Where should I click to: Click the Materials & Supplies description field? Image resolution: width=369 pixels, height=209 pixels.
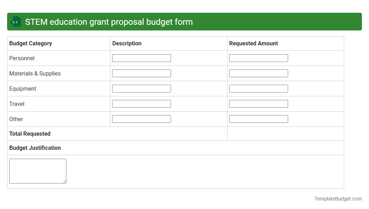click(x=141, y=73)
